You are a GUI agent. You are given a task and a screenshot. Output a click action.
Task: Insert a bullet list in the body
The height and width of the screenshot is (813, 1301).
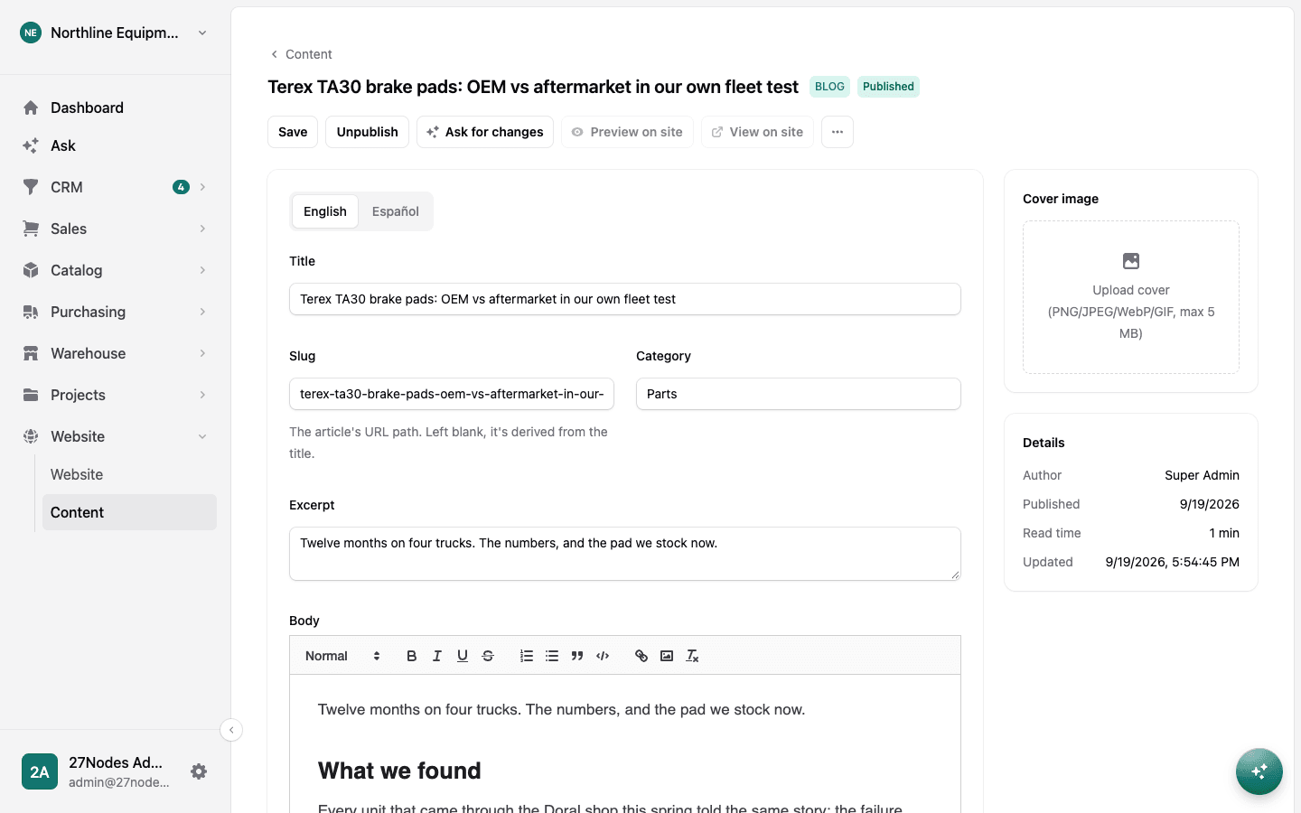(552, 656)
